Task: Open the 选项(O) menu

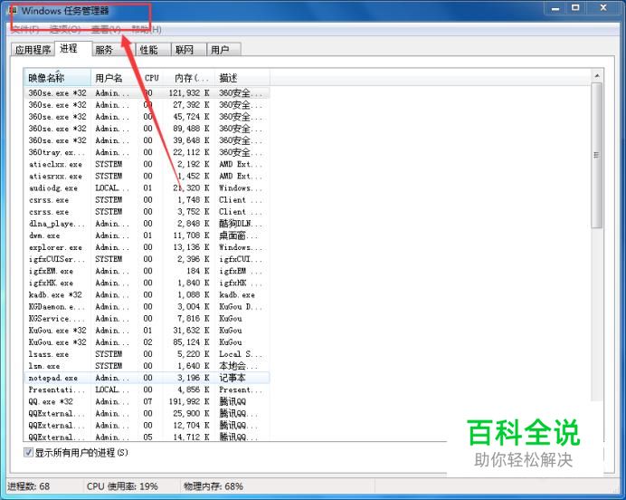Action: coord(65,29)
